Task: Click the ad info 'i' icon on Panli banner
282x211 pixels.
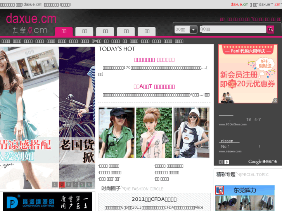Action: click(275, 100)
